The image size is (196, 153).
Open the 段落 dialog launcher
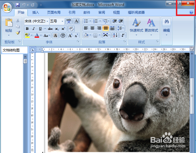(125, 41)
